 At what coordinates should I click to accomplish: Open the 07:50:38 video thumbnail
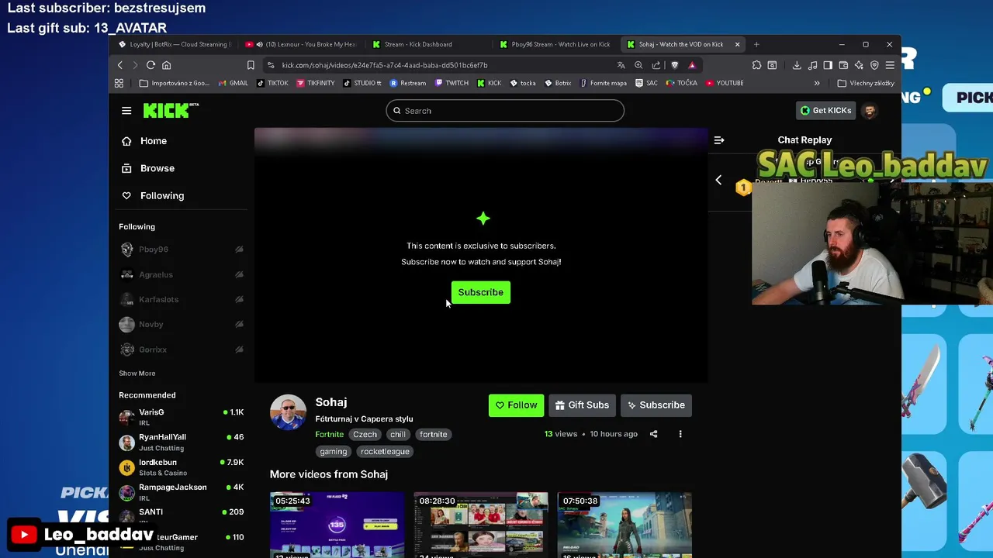click(625, 525)
